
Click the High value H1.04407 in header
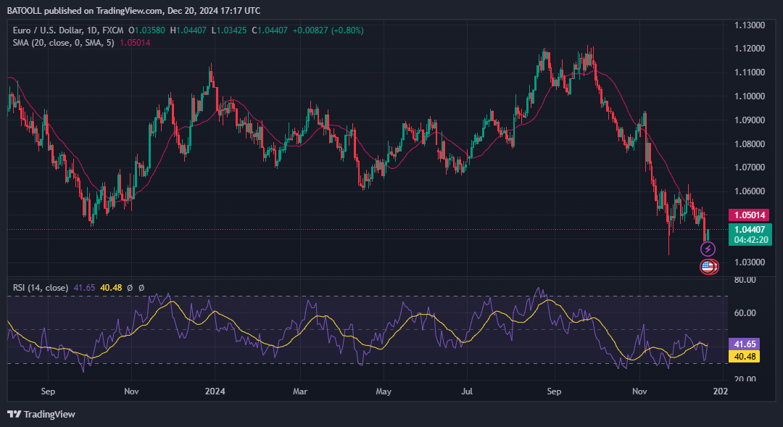pos(188,30)
